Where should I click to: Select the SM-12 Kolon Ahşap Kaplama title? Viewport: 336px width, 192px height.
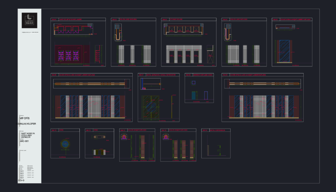coord(137,130)
